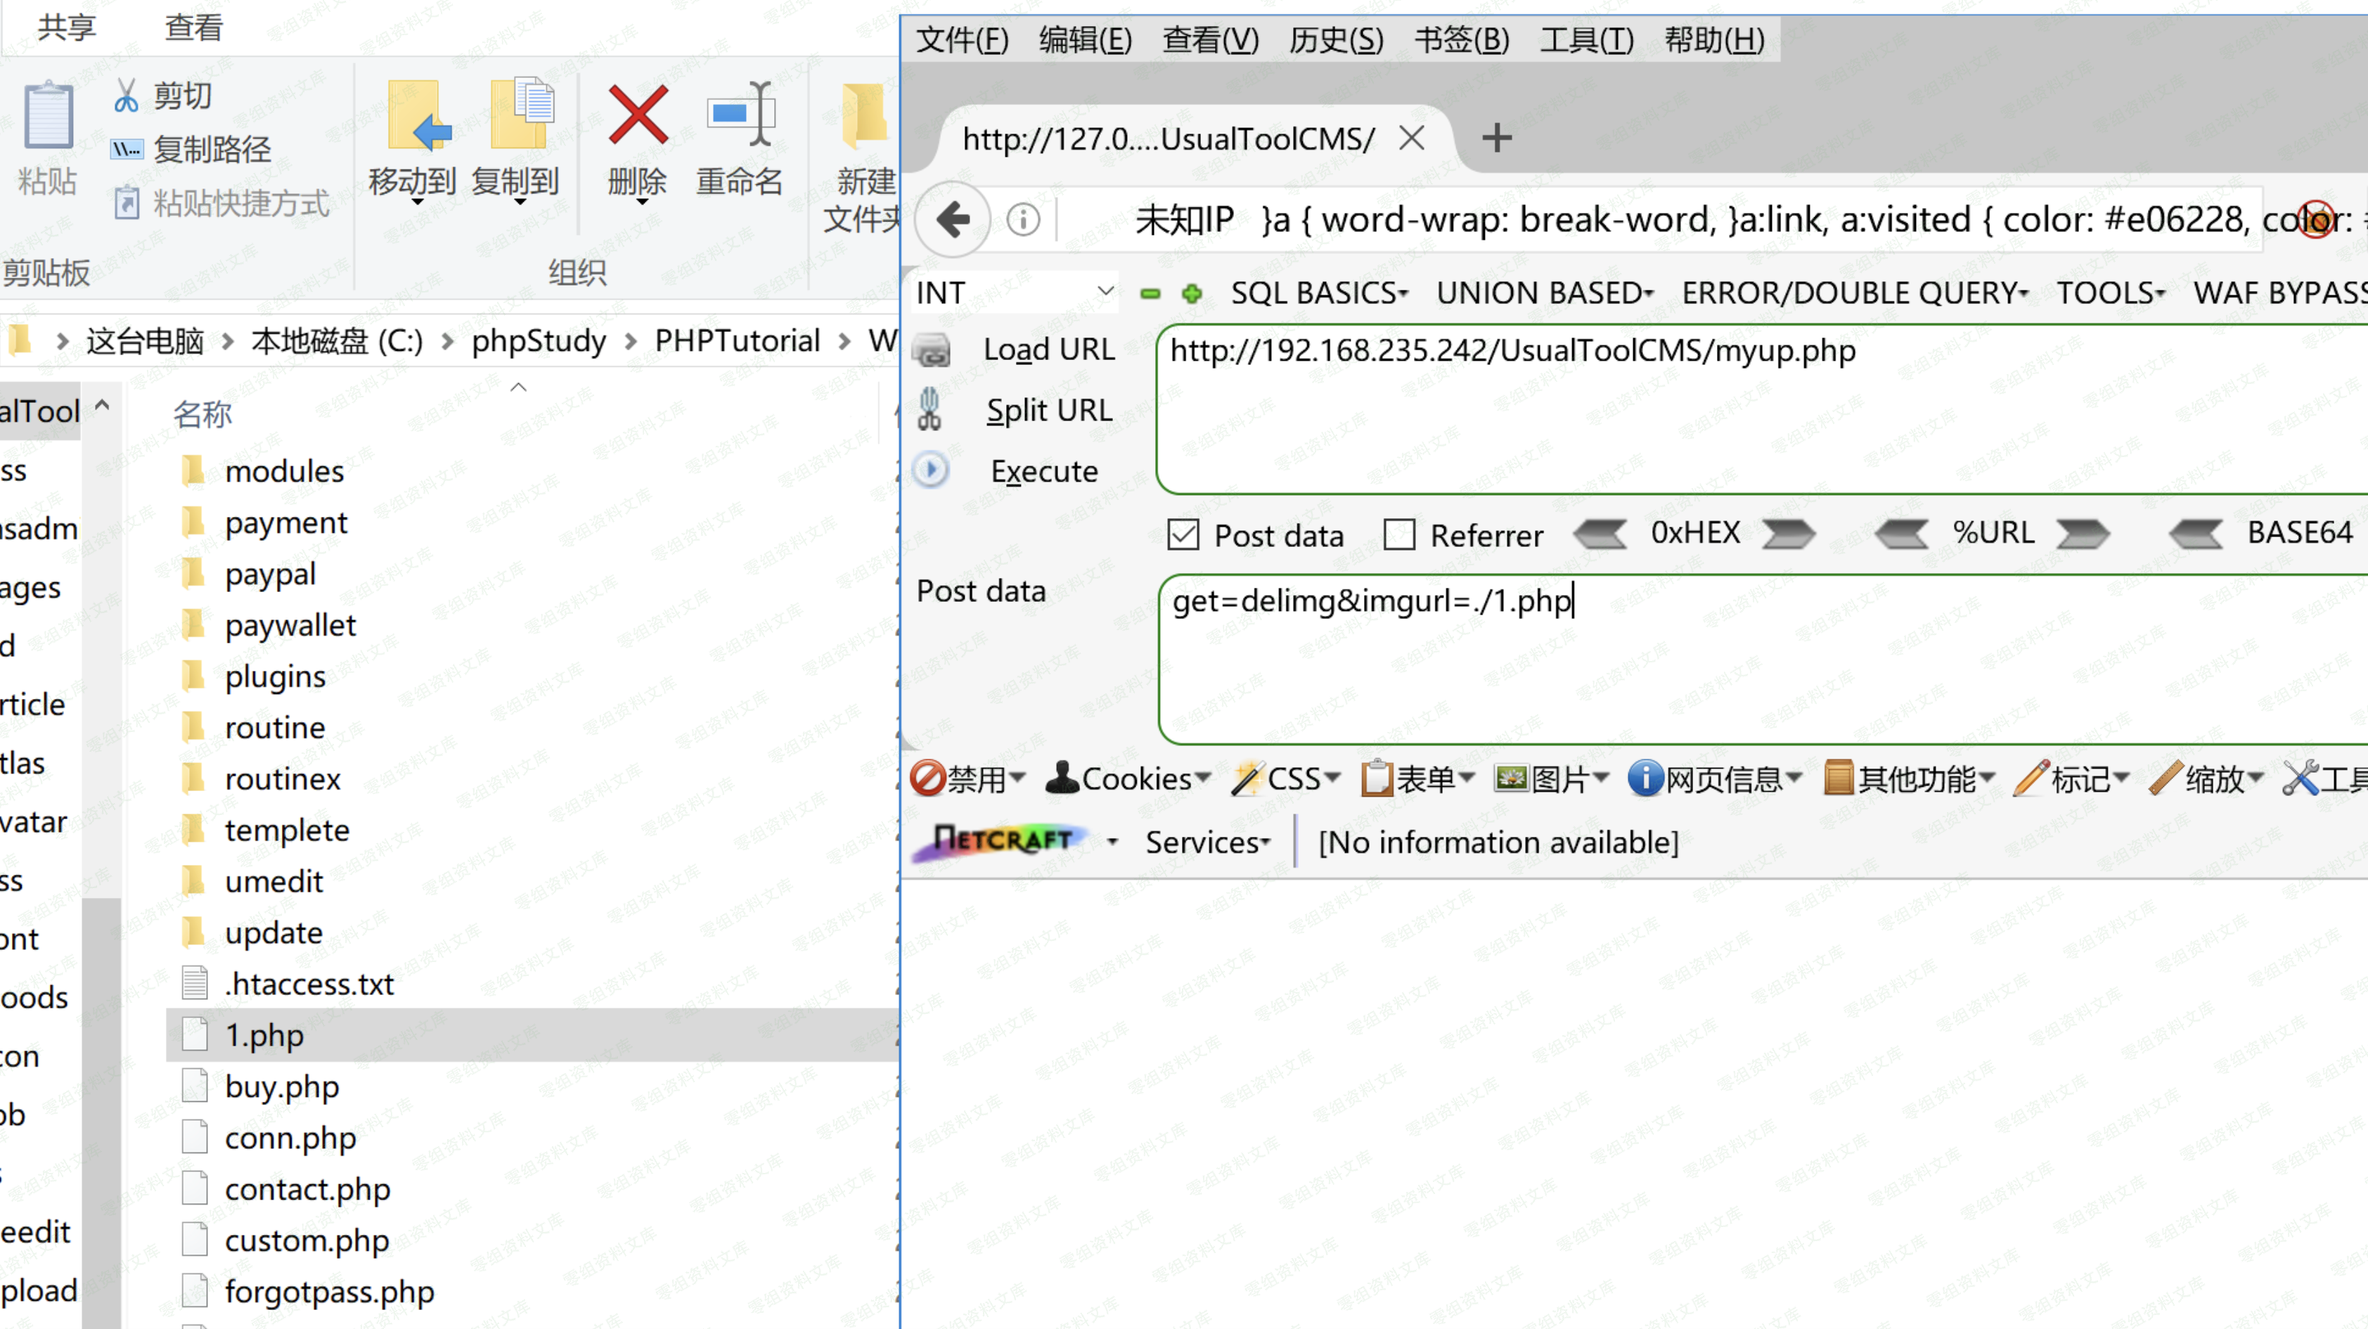This screenshot has height=1329, width=2368.
Task: Click in the Post data text field
Action: point(1746,662)
